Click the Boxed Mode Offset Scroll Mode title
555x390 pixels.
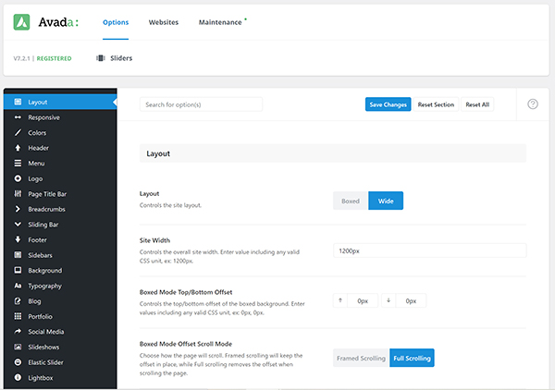(186, 344)
